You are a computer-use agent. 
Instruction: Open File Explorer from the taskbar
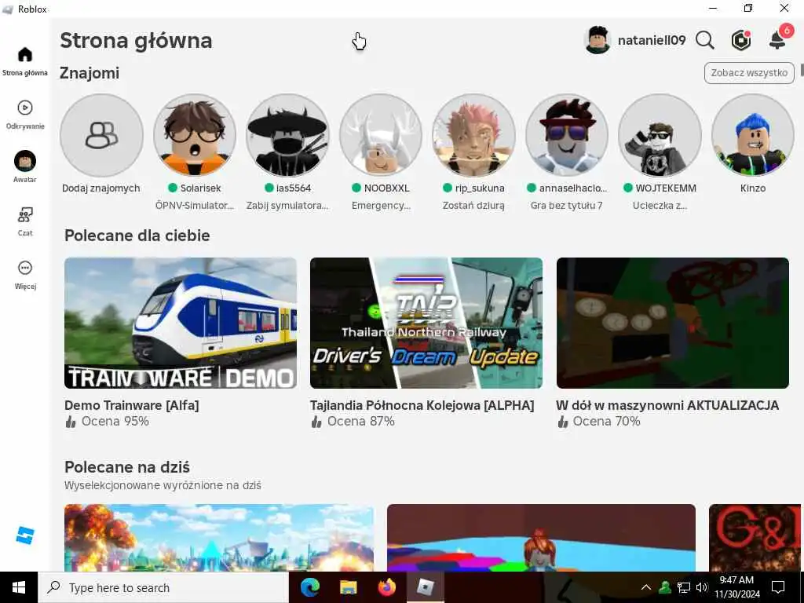click(x=349, y=587)
